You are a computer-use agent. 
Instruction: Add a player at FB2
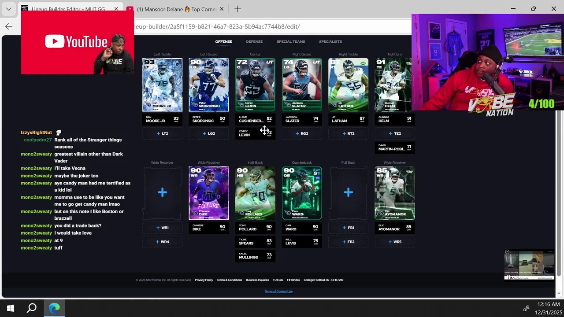(x=348, y=242)
